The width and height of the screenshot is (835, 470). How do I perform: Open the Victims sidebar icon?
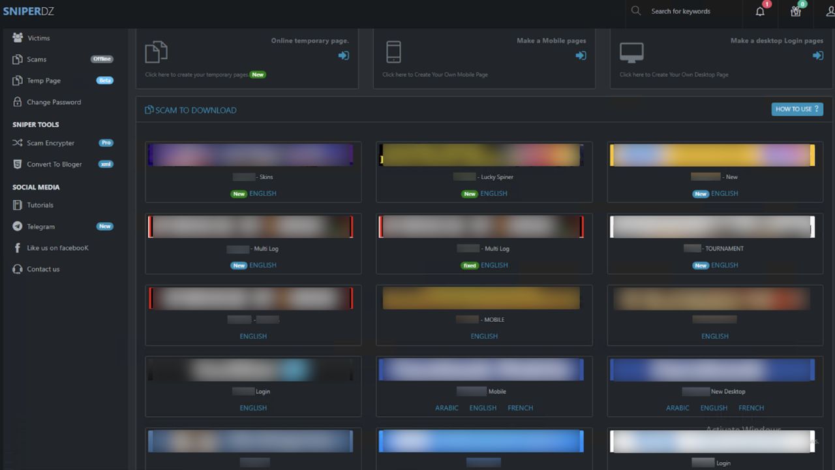click(x=18, y=38)
